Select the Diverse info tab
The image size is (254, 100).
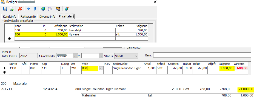[47, 17]
